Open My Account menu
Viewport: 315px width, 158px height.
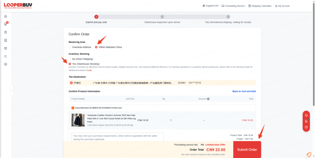(282, 6)
